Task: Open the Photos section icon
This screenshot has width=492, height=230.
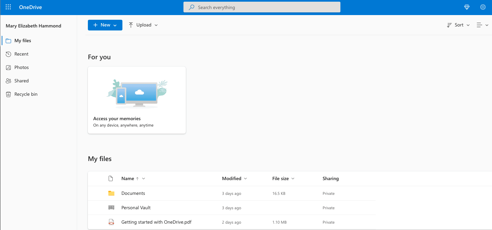Action: [8, 67]
